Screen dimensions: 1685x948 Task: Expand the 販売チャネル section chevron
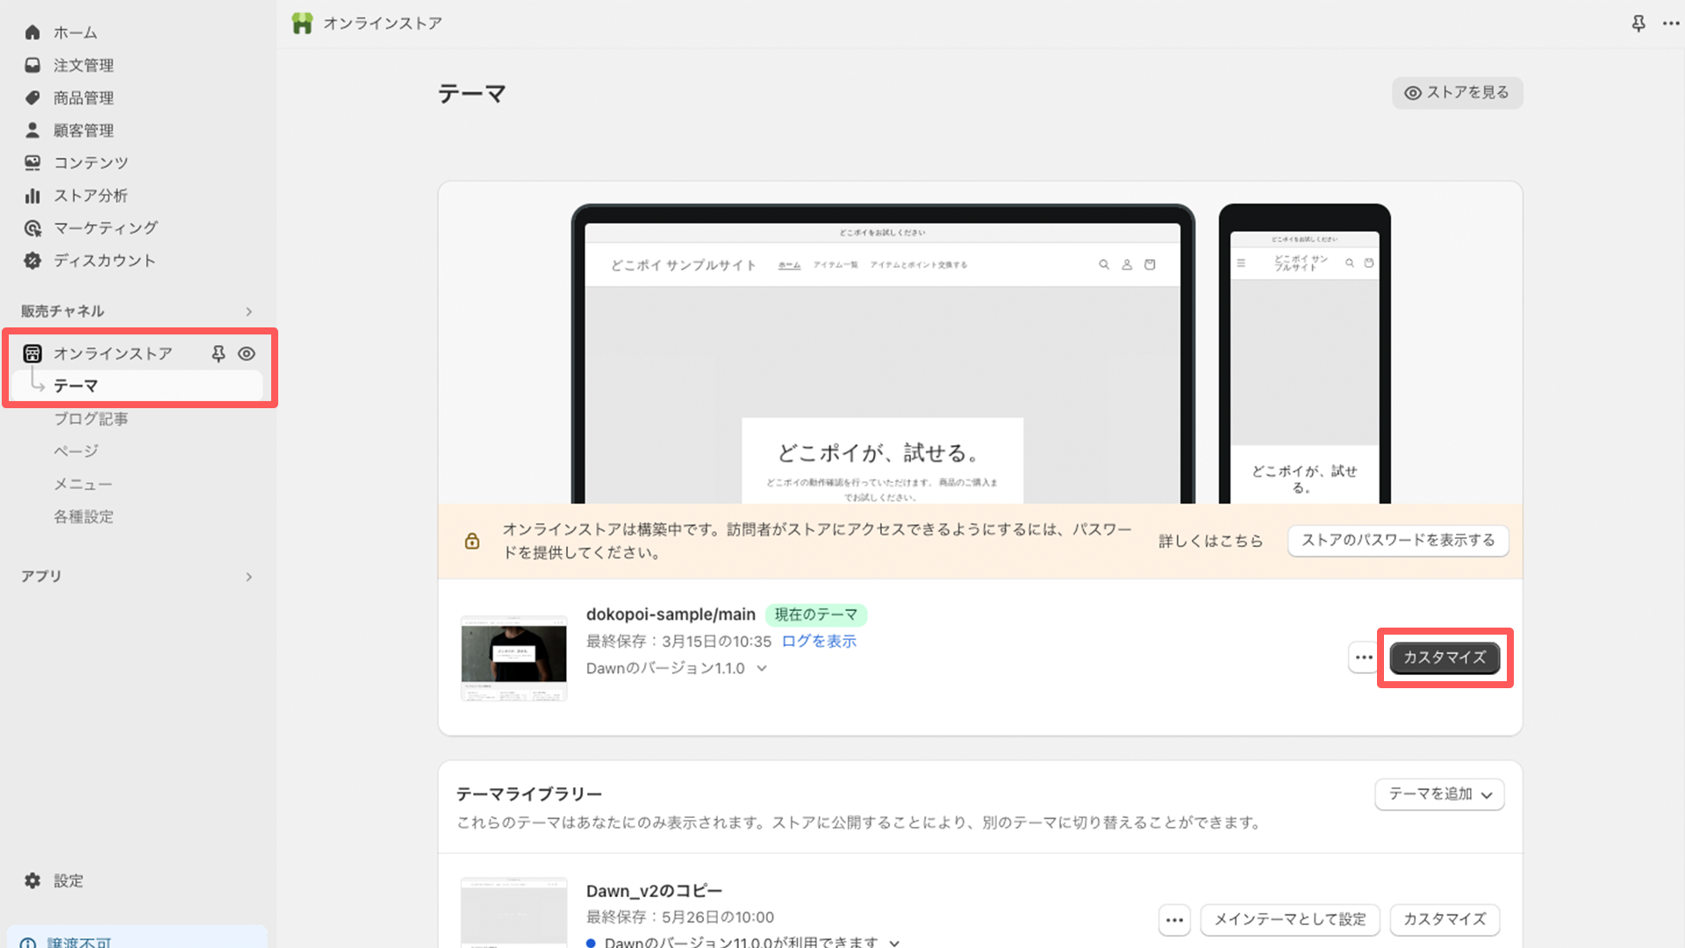pos(249,312)
